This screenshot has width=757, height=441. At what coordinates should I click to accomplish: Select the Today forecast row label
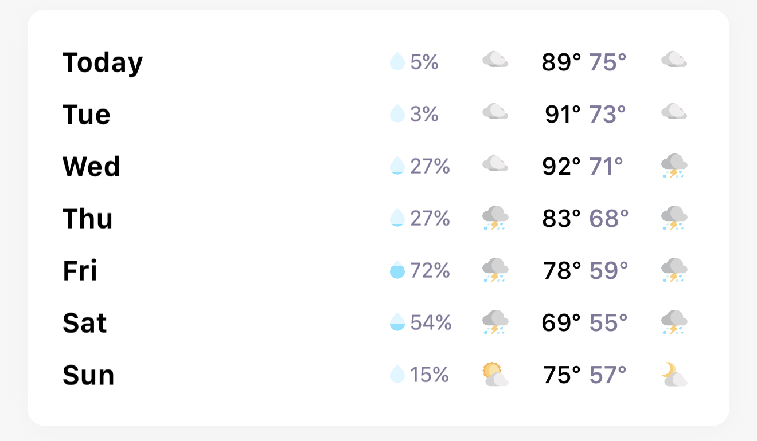click(102, 62)
